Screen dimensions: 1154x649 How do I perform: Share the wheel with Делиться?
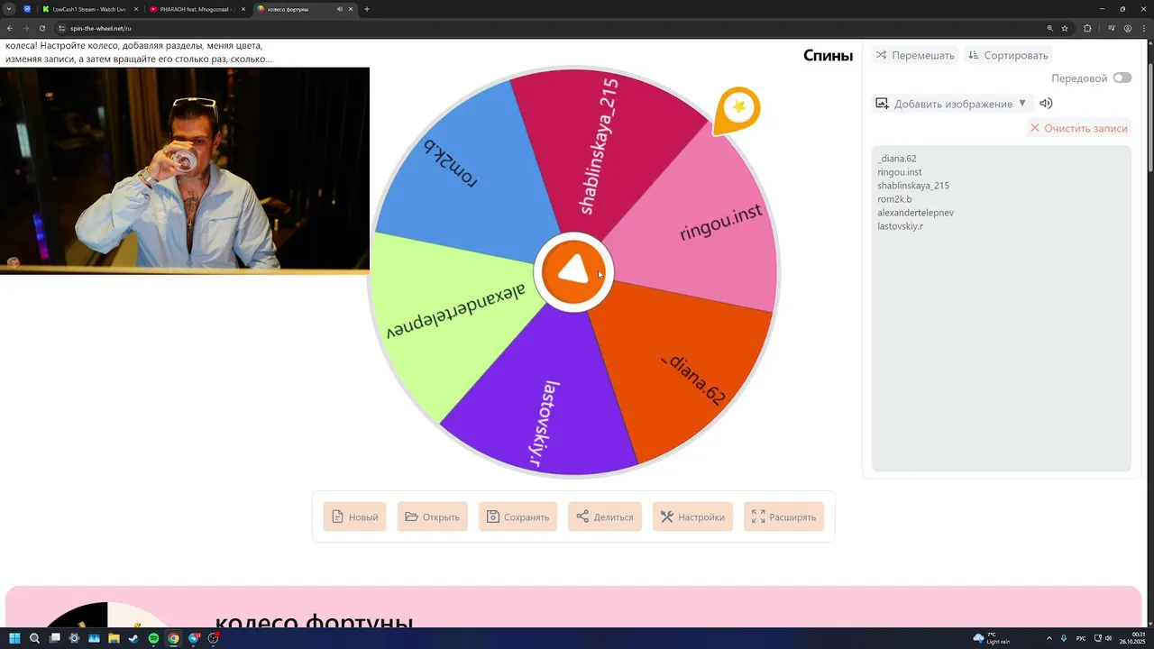pos(604,516)
